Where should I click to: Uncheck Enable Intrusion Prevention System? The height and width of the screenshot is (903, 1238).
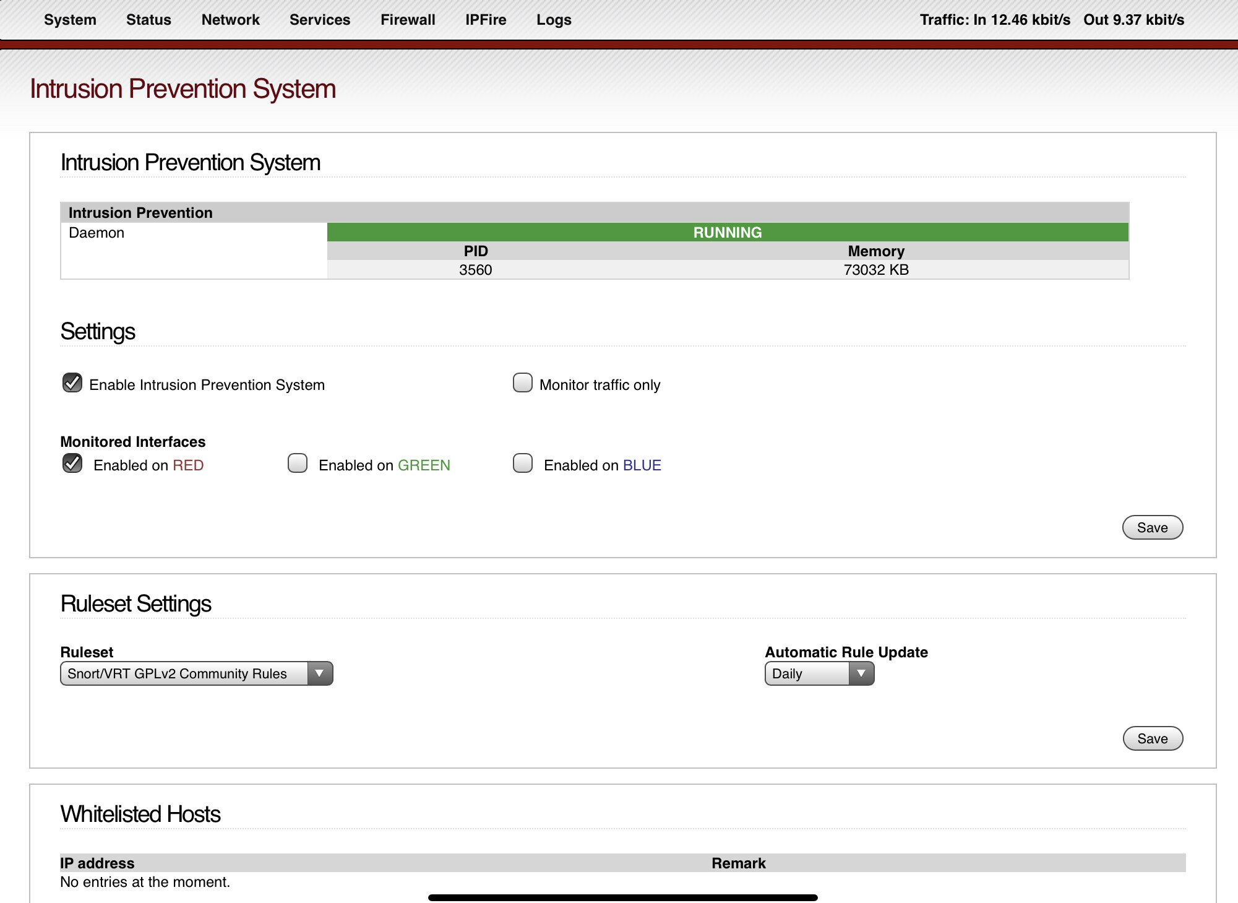click(x=72, y=383)
